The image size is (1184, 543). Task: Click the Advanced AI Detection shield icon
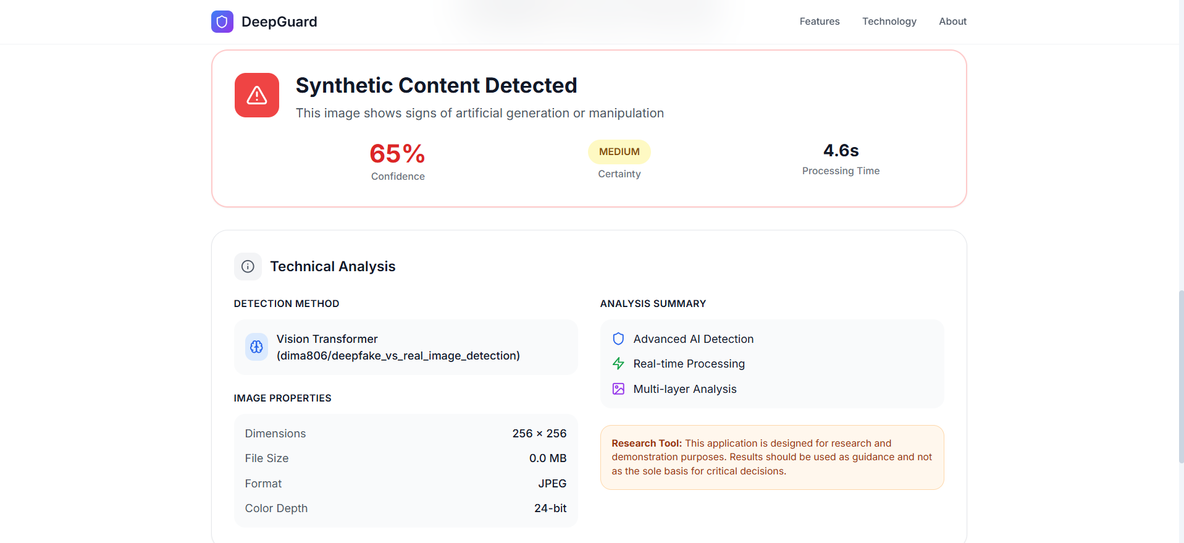(x=618, y=339)
